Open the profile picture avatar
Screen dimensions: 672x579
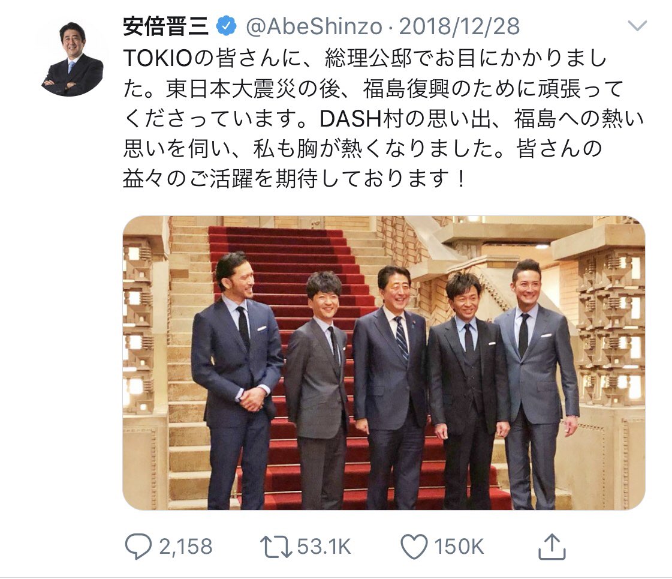coord(73,59)
